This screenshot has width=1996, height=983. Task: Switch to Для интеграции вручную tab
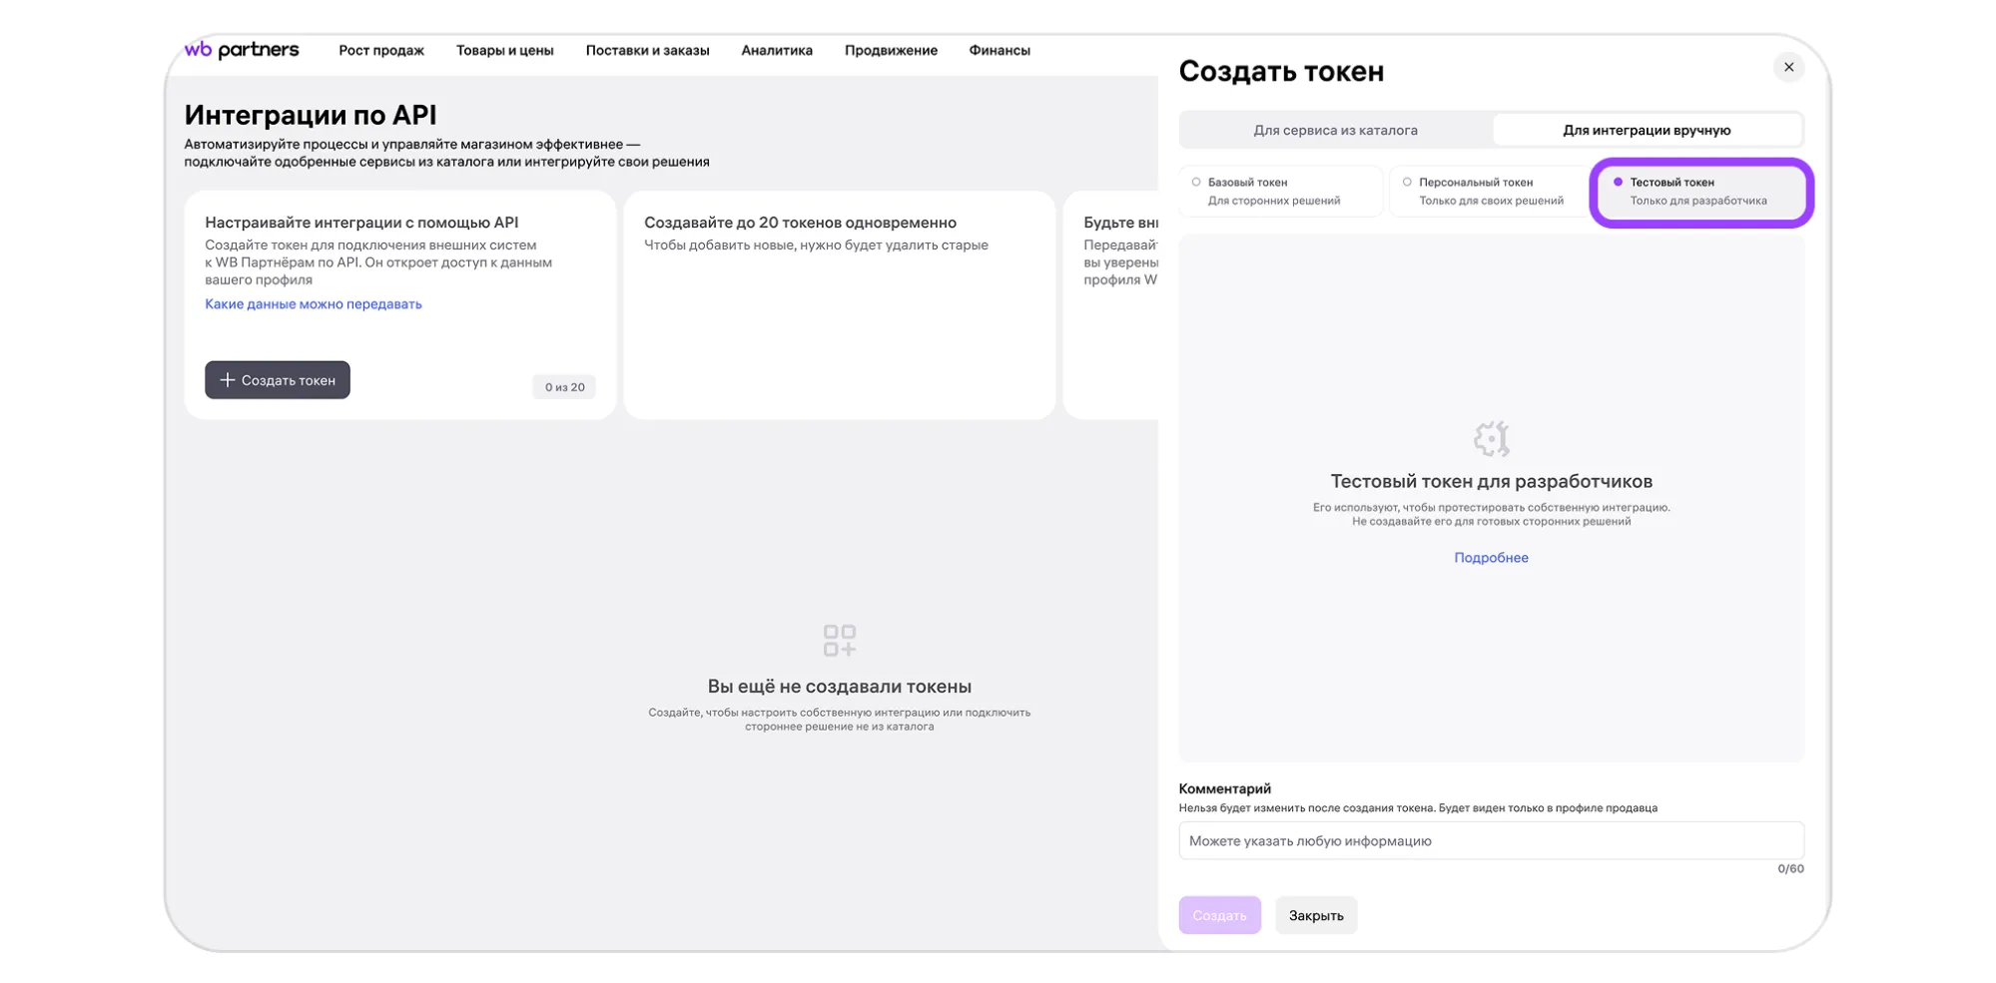(x=1646, y=130)
